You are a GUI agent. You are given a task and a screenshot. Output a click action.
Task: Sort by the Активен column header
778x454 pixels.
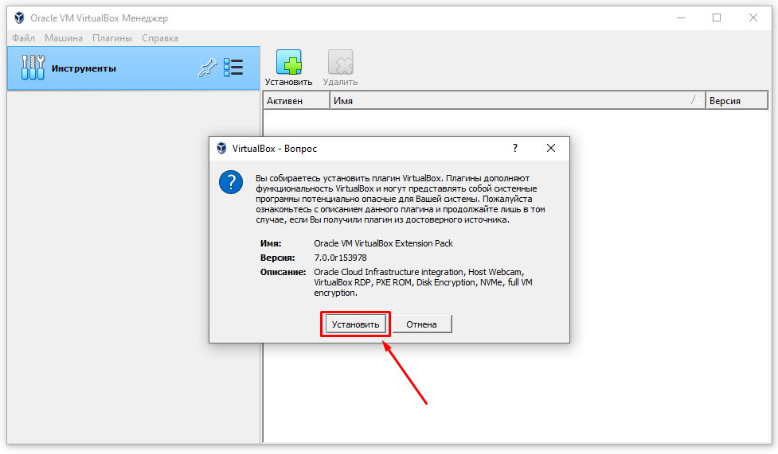296,101
